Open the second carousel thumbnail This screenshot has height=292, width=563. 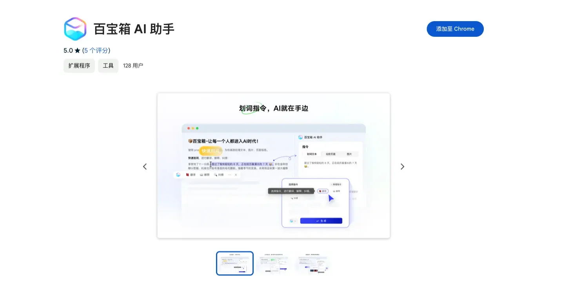pos(274,263)
